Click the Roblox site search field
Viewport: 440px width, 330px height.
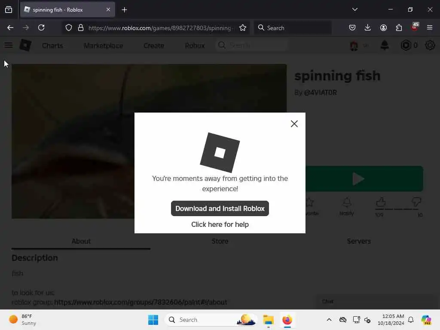coord(252,45)
